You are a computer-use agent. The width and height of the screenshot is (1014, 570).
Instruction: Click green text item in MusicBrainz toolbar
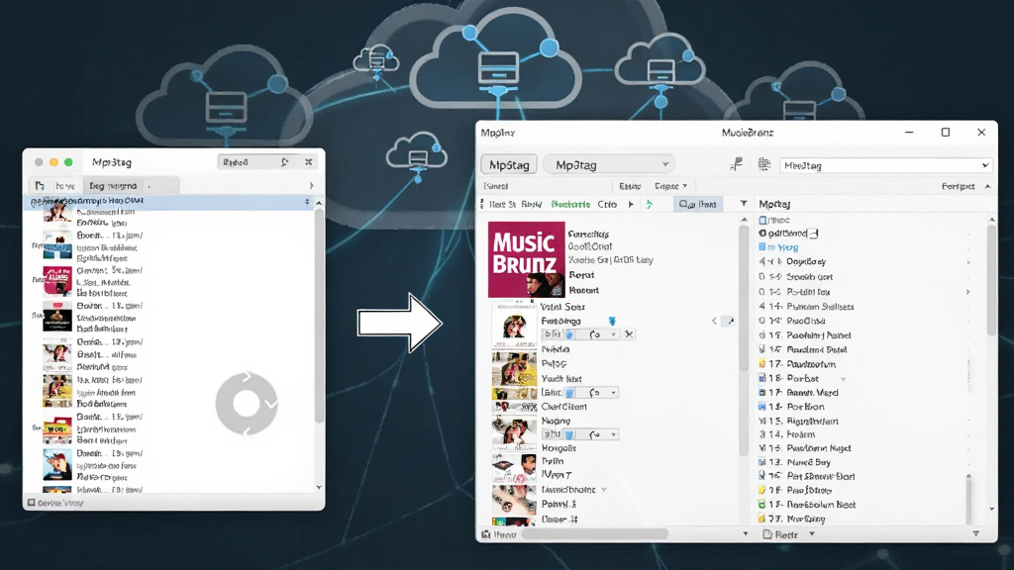[570, 204]
